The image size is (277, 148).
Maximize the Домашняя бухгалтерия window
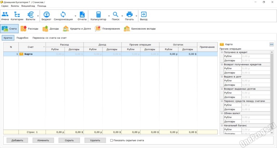pyautogui.click(x=264, y=2)
